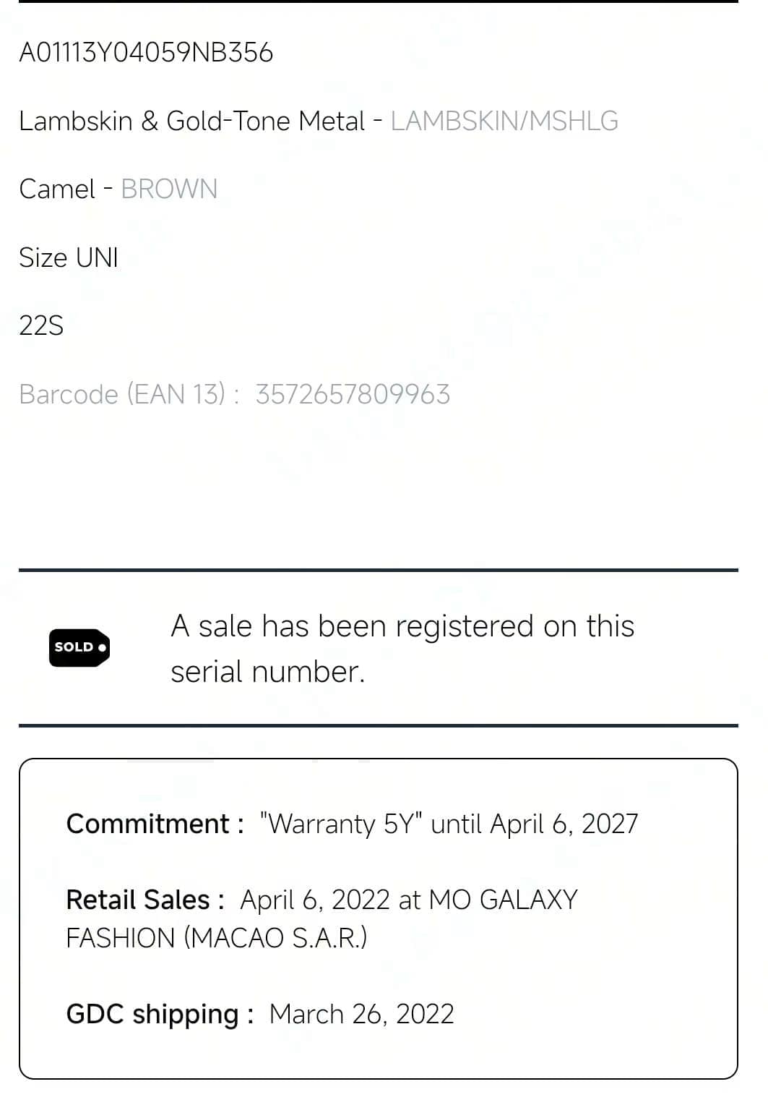The image size is (768, 1105).
Task: Select barcode number 3572657809963
Action: 353,394
